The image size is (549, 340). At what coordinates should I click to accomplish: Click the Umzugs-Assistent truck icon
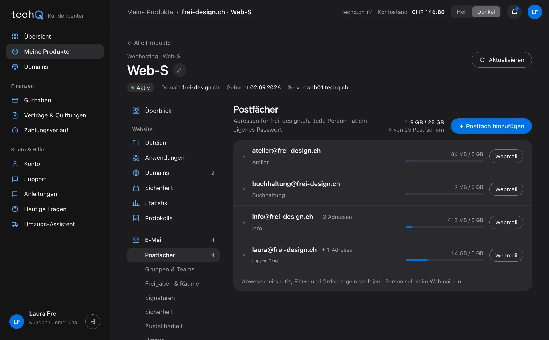(15, 224)
